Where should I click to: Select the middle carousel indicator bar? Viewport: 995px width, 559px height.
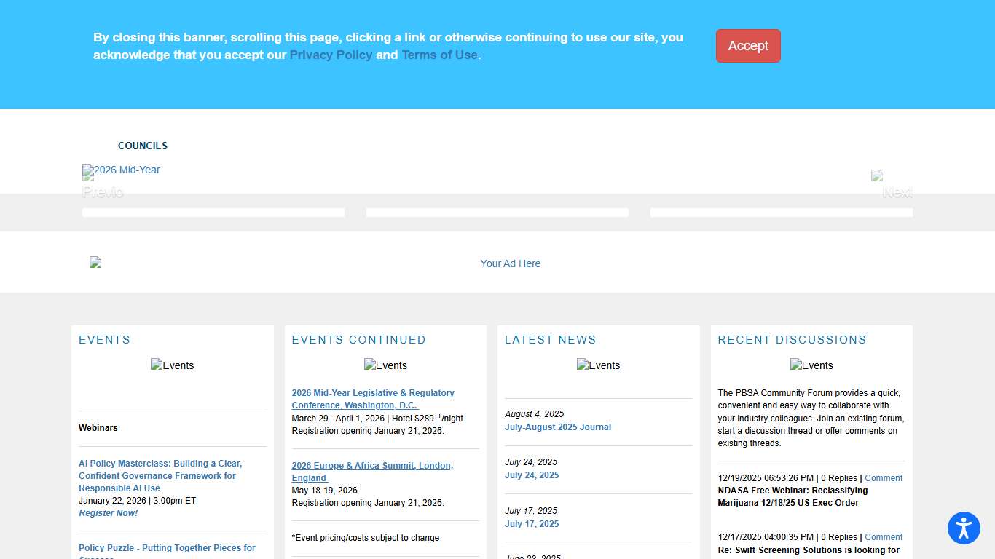pyautogui.click(x=497, y=212)
